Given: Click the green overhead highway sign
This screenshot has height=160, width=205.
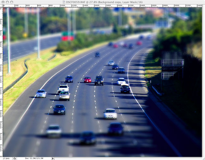Looking at the screenshot, I should pos(67,34).
